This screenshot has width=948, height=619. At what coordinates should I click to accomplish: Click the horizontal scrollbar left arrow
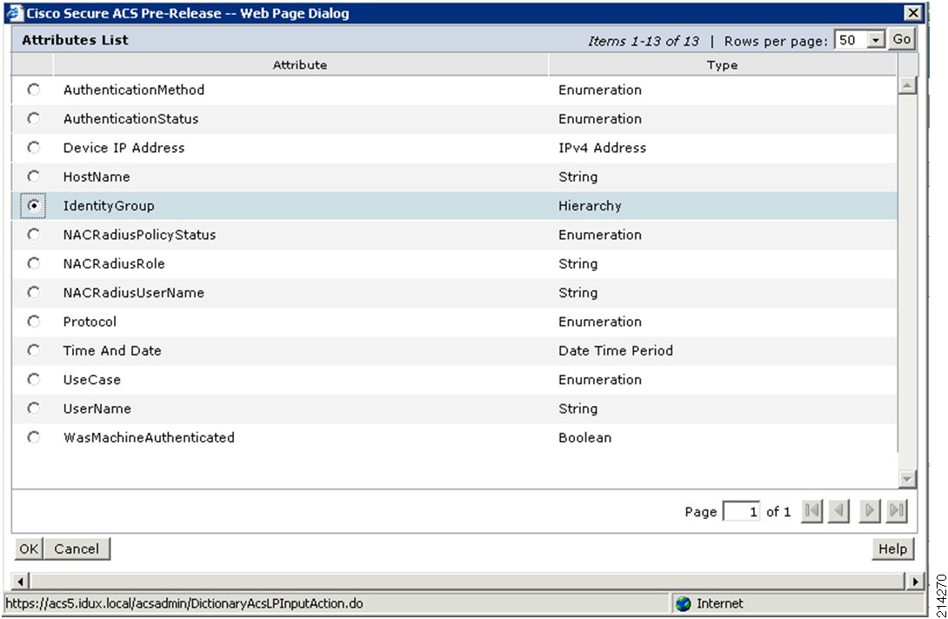tap(21, 582)
